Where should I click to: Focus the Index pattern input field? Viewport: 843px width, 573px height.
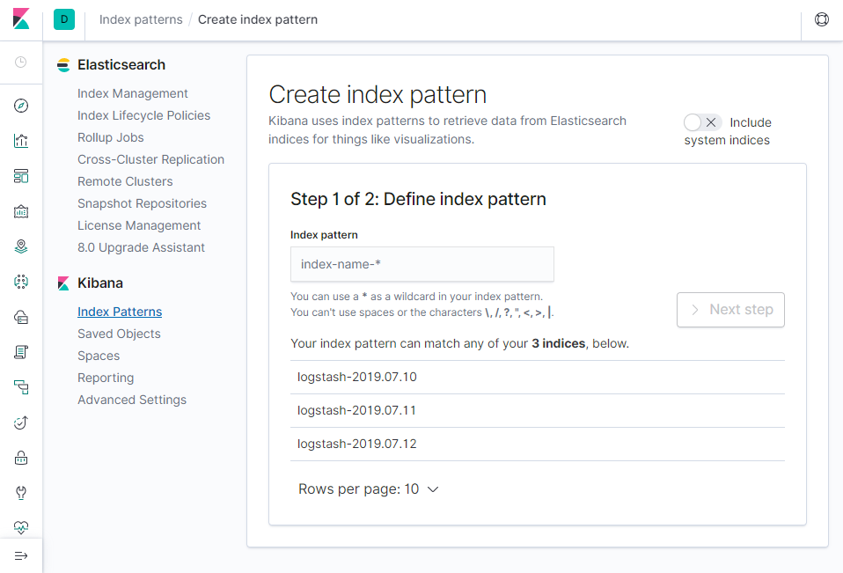tap(422, 264)
